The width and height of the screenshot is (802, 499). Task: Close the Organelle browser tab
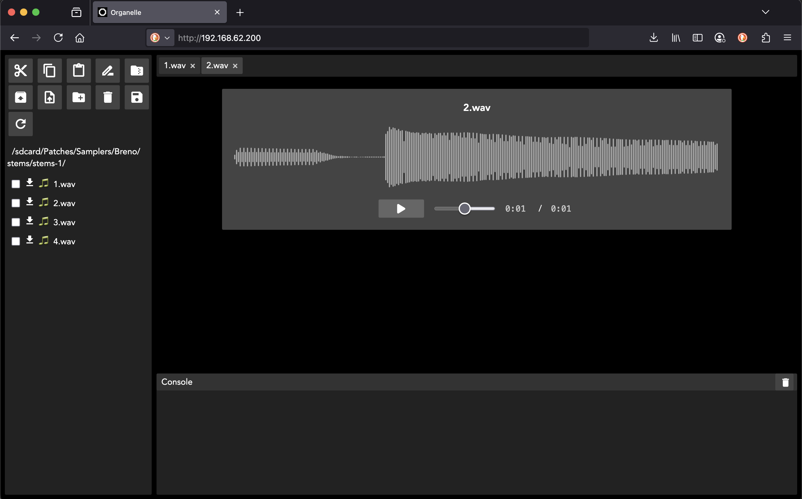click(217, 12)
